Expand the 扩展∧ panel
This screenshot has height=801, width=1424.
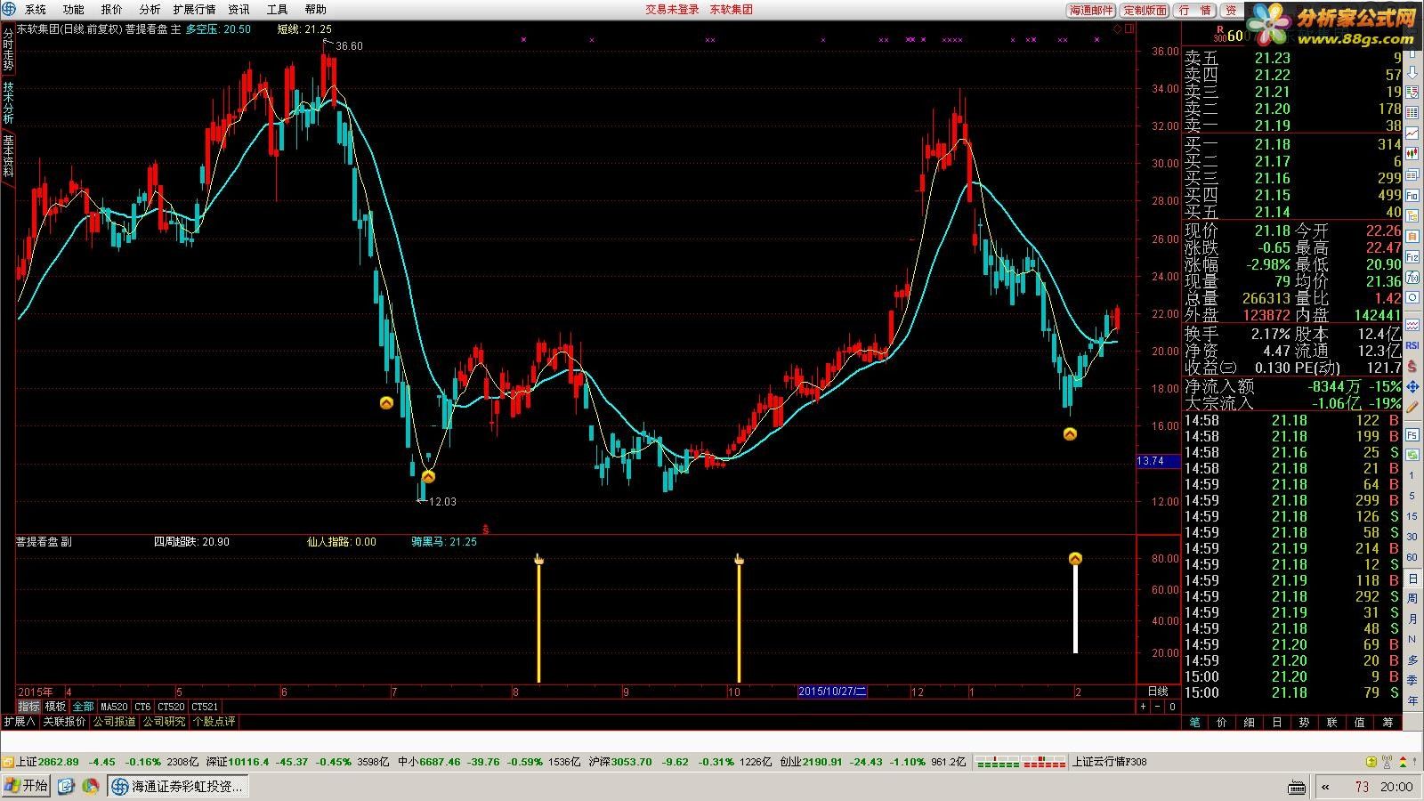coord(19,722)
